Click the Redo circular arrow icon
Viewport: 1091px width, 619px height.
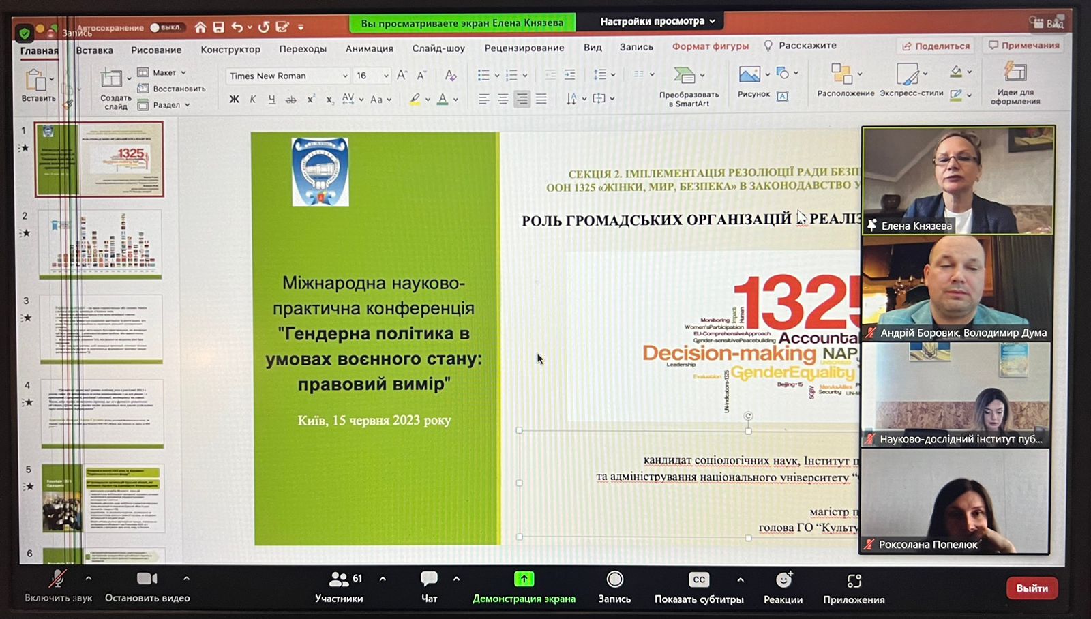(263, 27)
